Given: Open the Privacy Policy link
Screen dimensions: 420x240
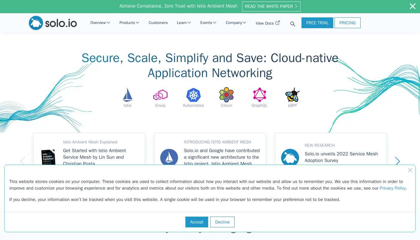Looking at the screenshot, I should 393,188.
